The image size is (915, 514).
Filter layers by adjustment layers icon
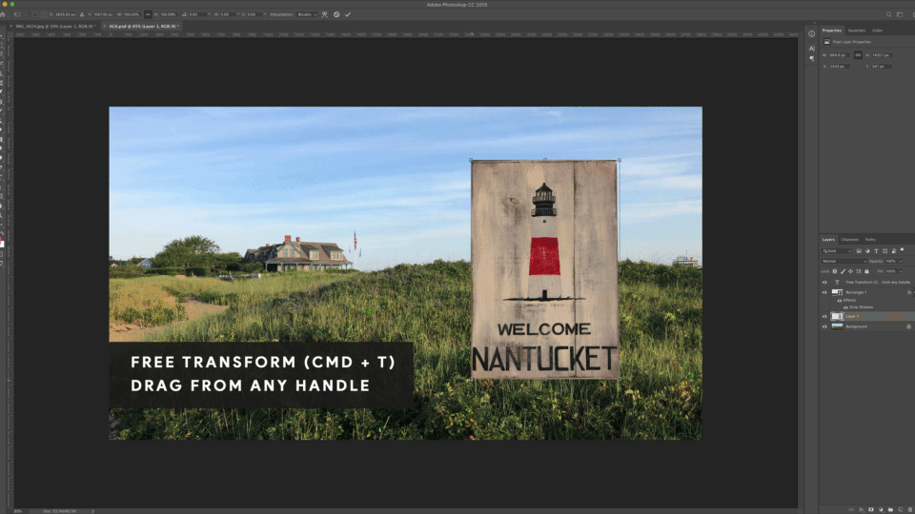tap(867, 251)
